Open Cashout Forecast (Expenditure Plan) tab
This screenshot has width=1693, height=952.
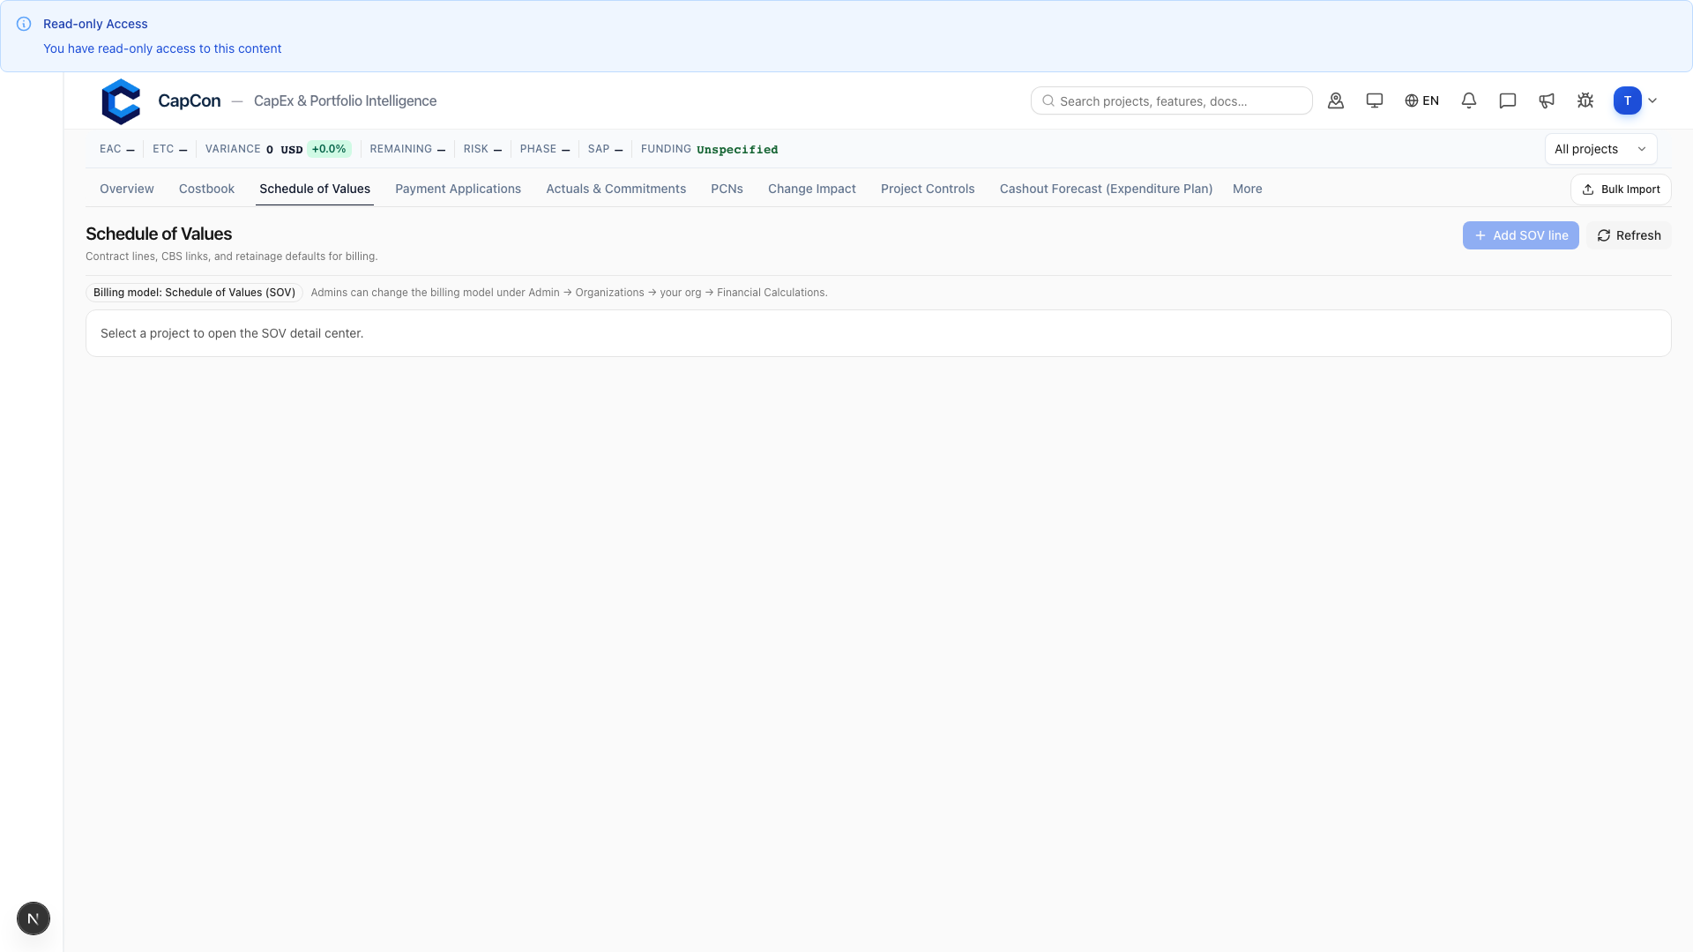[x=1106, y=189]
